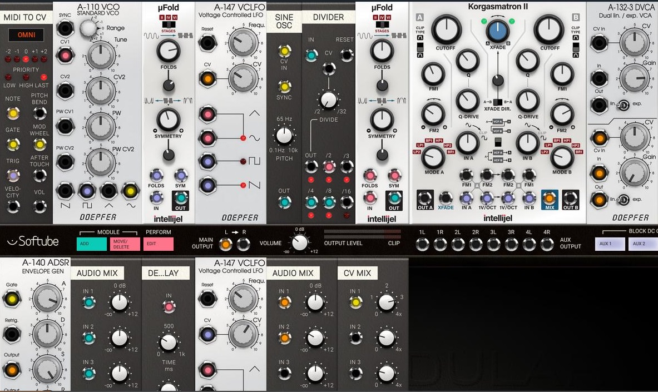658x392 pixels.
Task: Click the AFTER TOUCH output jack
Action: (39, 176)
